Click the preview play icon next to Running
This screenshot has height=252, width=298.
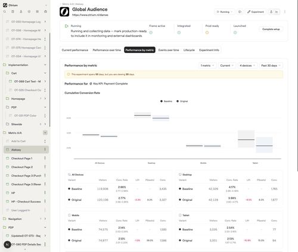tap(240, 12)
